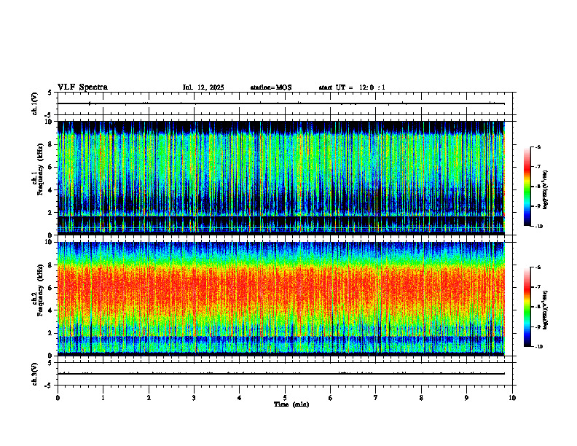Click the "4" tick label on Time axis

240,398
